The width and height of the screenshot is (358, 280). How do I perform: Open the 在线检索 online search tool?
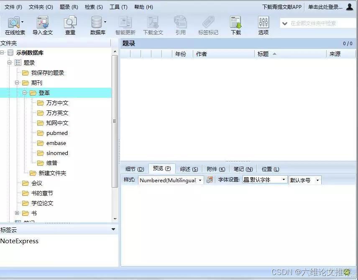pos(14,25)
